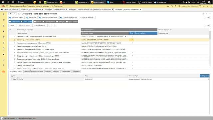Toggle the Полные checkbox
This screenshot has width=213, height=120.
35,22
